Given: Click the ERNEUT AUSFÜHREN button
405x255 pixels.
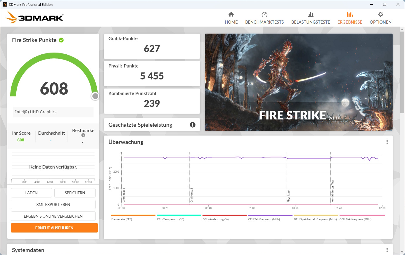Looking at the screenshot, I should (x=54, y=228).
